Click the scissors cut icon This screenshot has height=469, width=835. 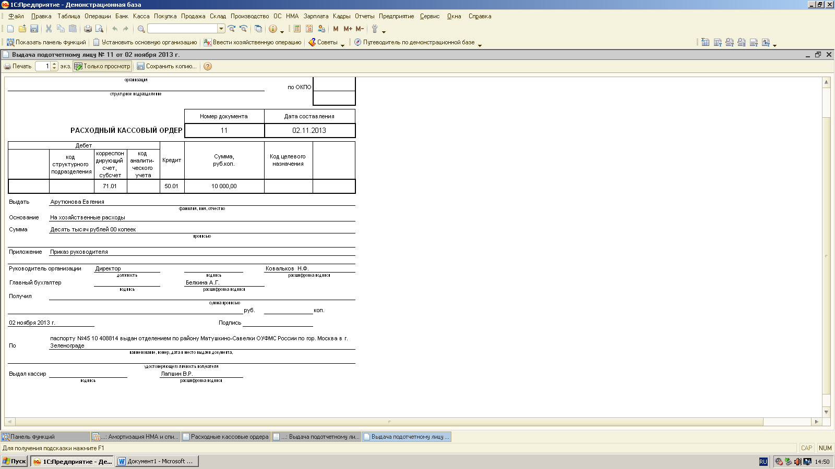click(x=49, y=29)
